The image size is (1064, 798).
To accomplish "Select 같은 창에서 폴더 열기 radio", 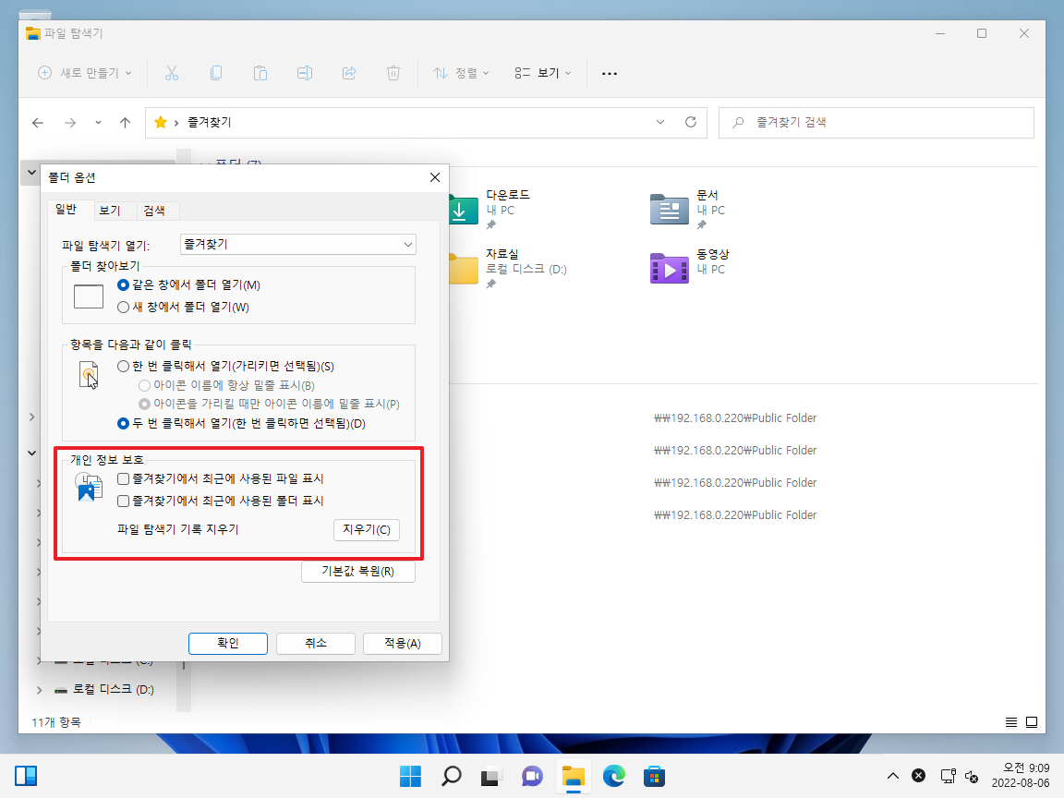I will [x=123, y=285].
